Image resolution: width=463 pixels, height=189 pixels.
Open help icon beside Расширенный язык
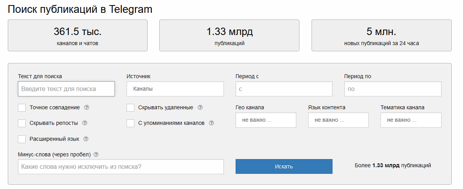pyautogui.click(x=86, y=139)
